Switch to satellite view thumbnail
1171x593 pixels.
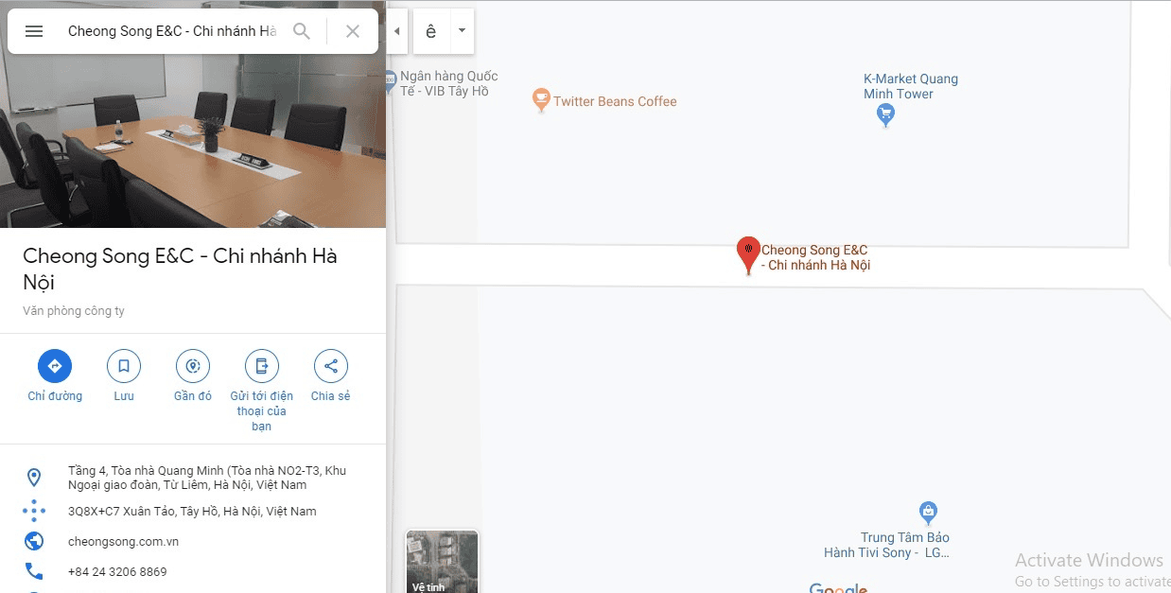pyautogui.click(x=442, y=562)
